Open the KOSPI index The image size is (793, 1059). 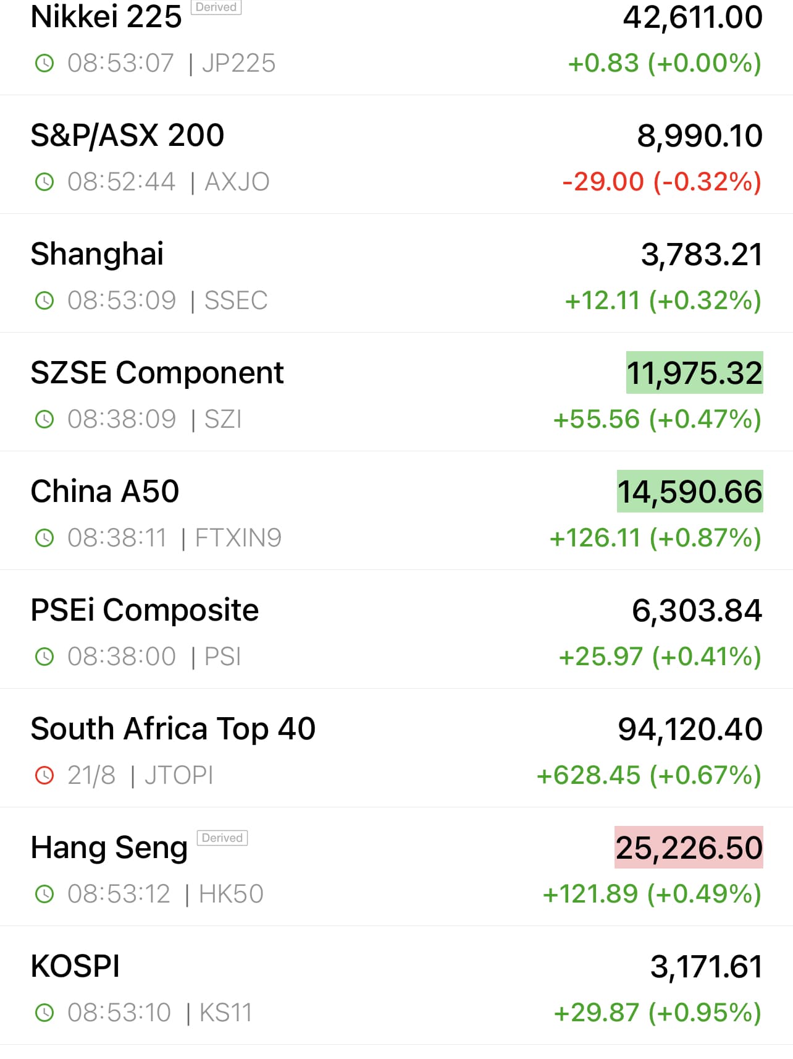click(x=75, y=966)
